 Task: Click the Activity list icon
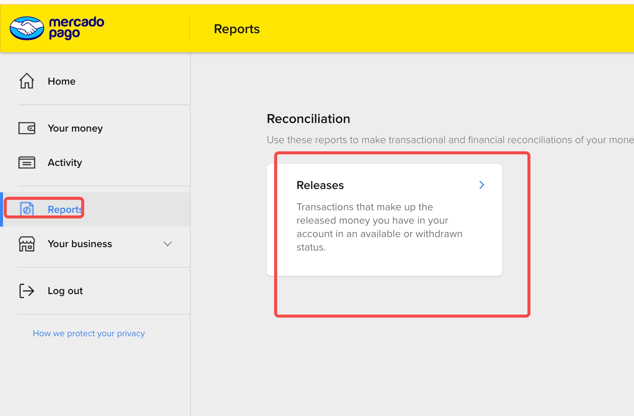27,163
